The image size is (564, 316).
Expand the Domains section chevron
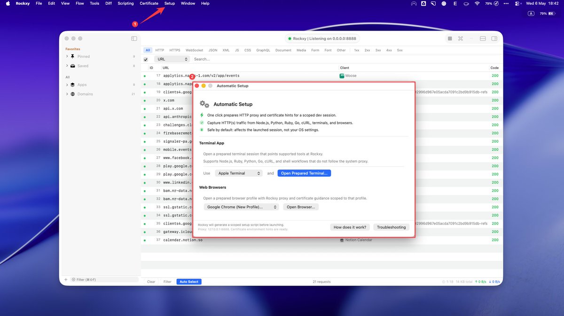(67, 94)
